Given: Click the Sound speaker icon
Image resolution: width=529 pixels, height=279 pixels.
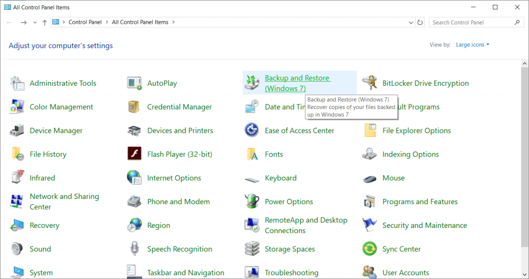Looking at the screenshot, I should coord(17,249).
